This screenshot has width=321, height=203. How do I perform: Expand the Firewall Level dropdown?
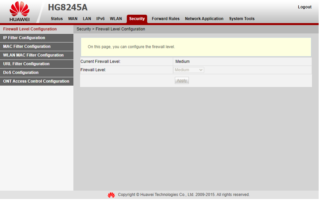point(189,70)
